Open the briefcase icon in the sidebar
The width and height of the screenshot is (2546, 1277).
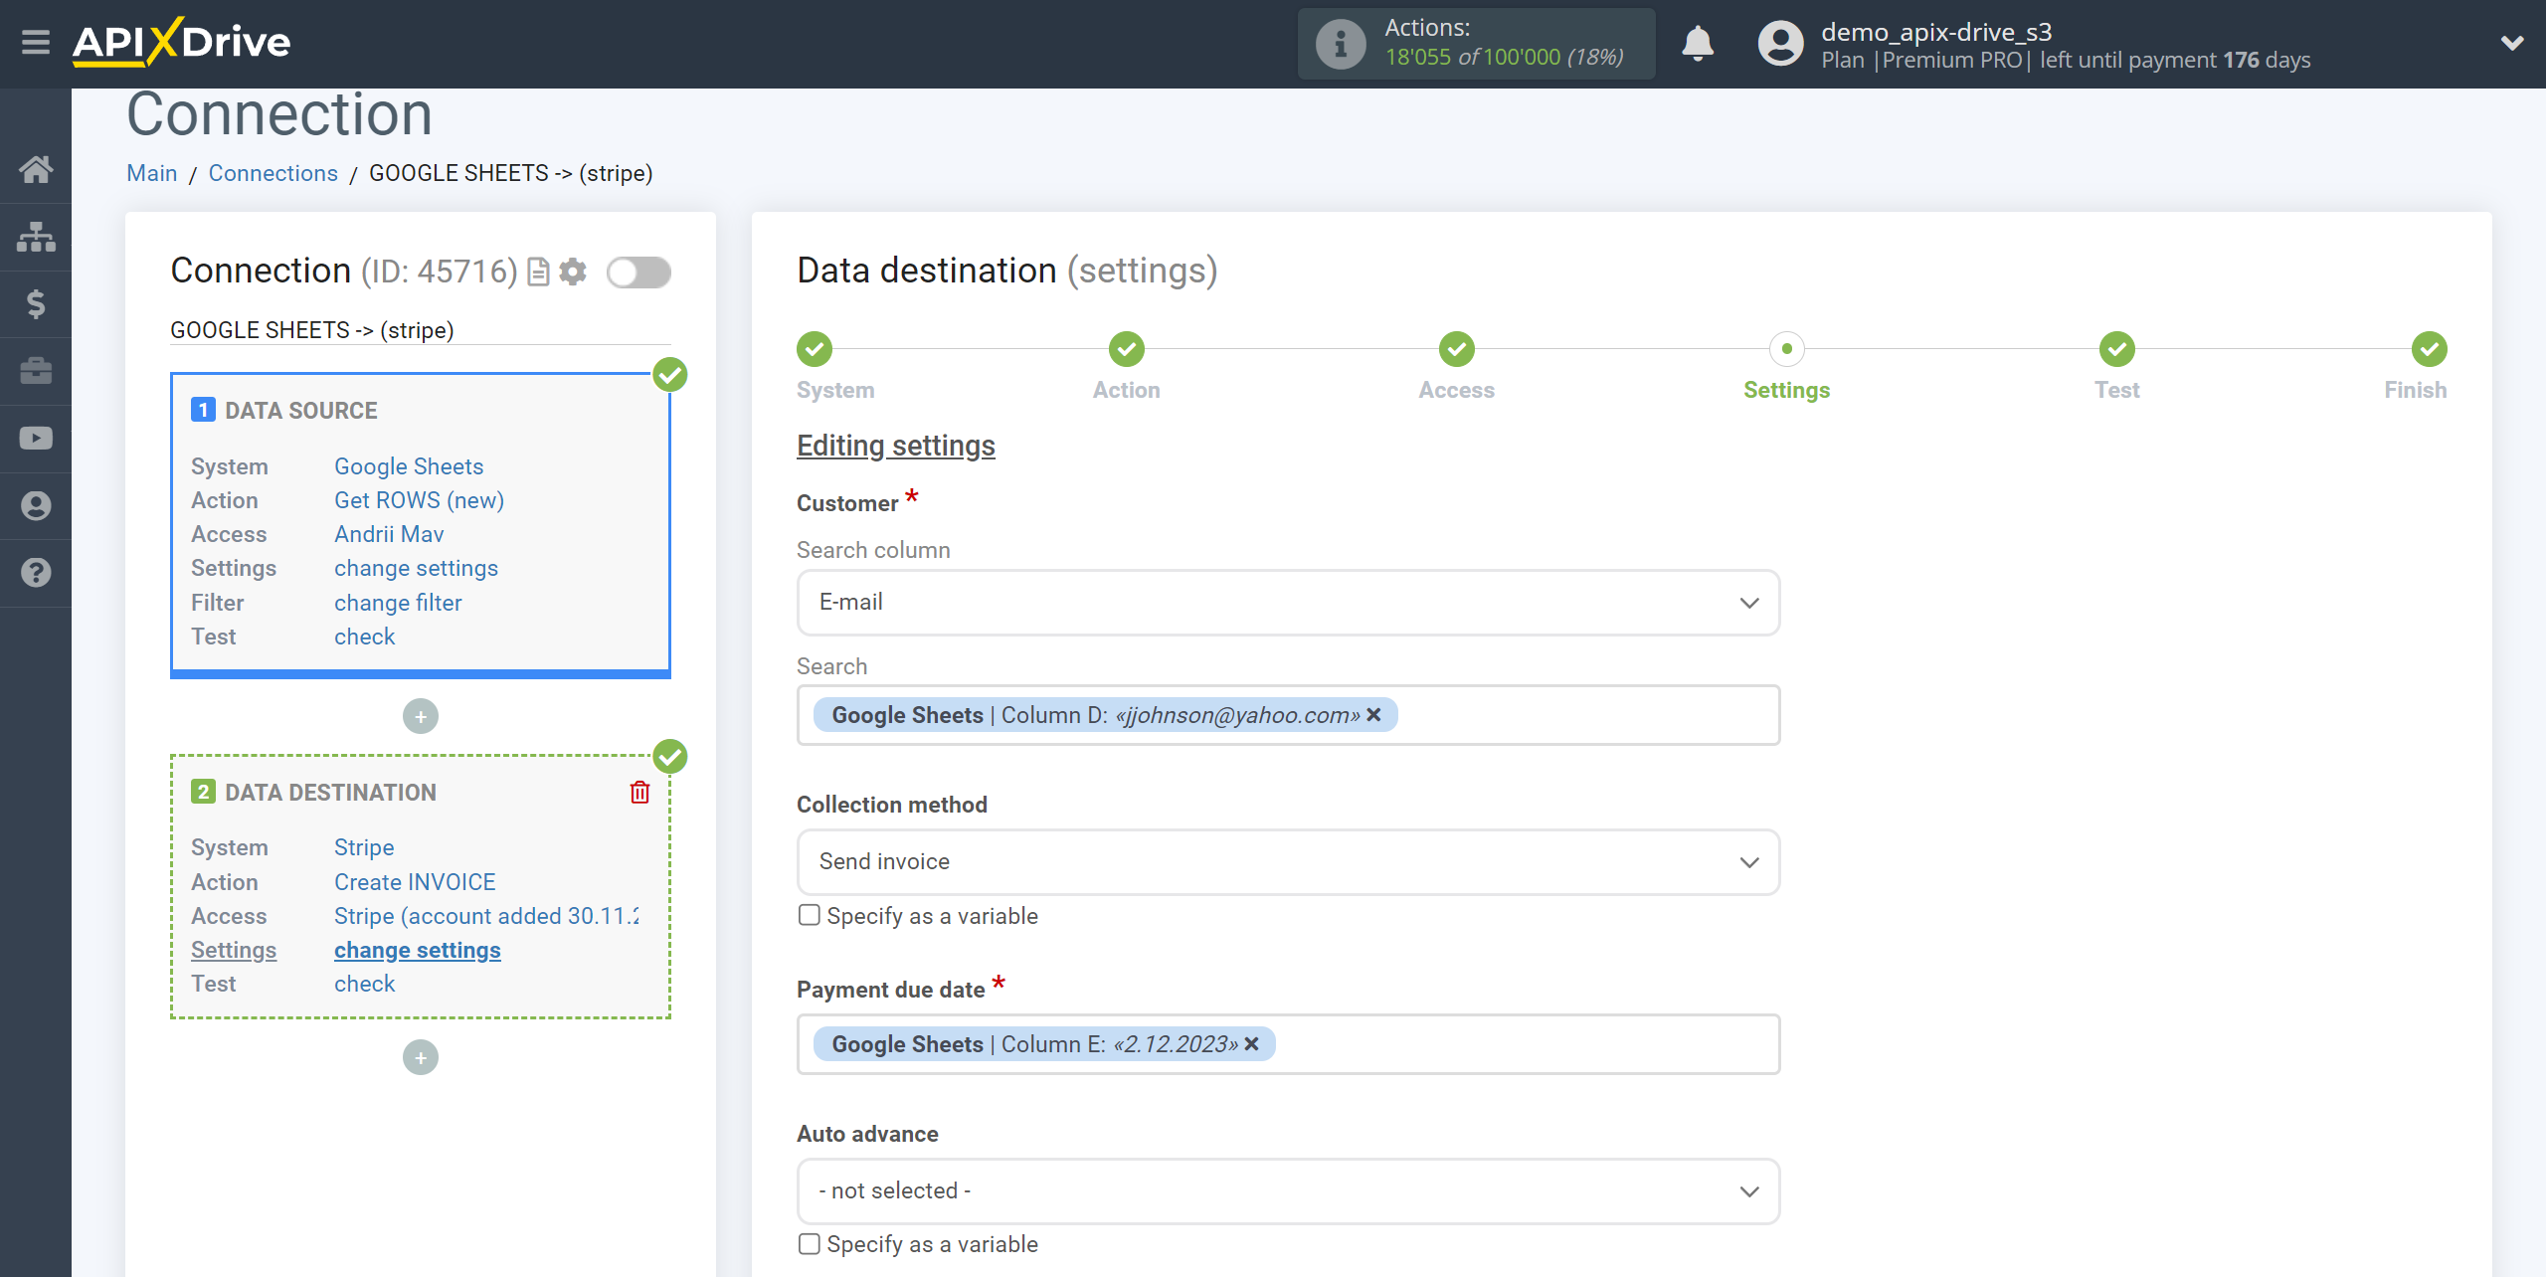tap(36, 371)
